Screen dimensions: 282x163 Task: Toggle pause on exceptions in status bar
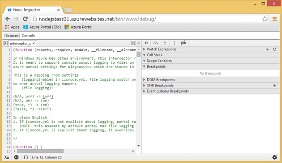click(16, 157)
